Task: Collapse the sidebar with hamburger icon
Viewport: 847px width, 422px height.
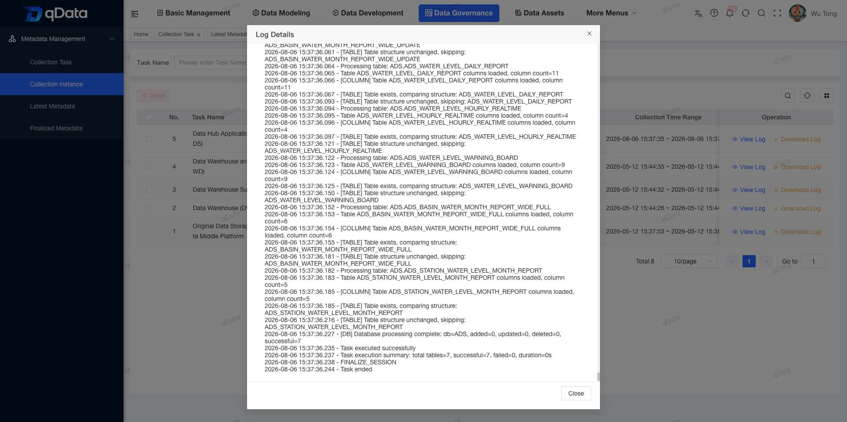Action: (135, 14)
